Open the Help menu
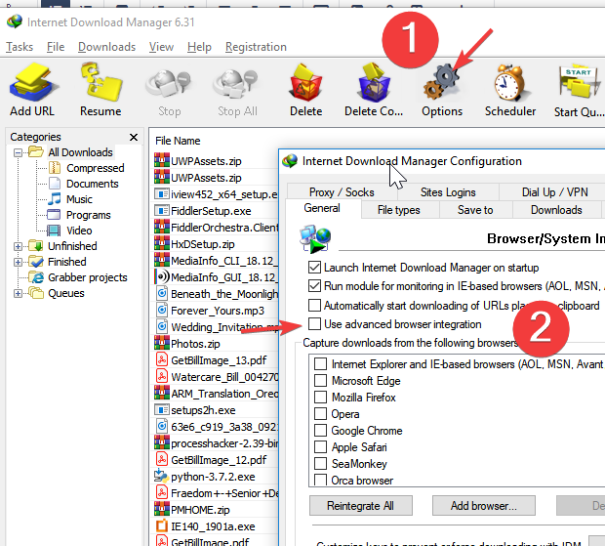 pyautogui.click(x=199, y=47)
